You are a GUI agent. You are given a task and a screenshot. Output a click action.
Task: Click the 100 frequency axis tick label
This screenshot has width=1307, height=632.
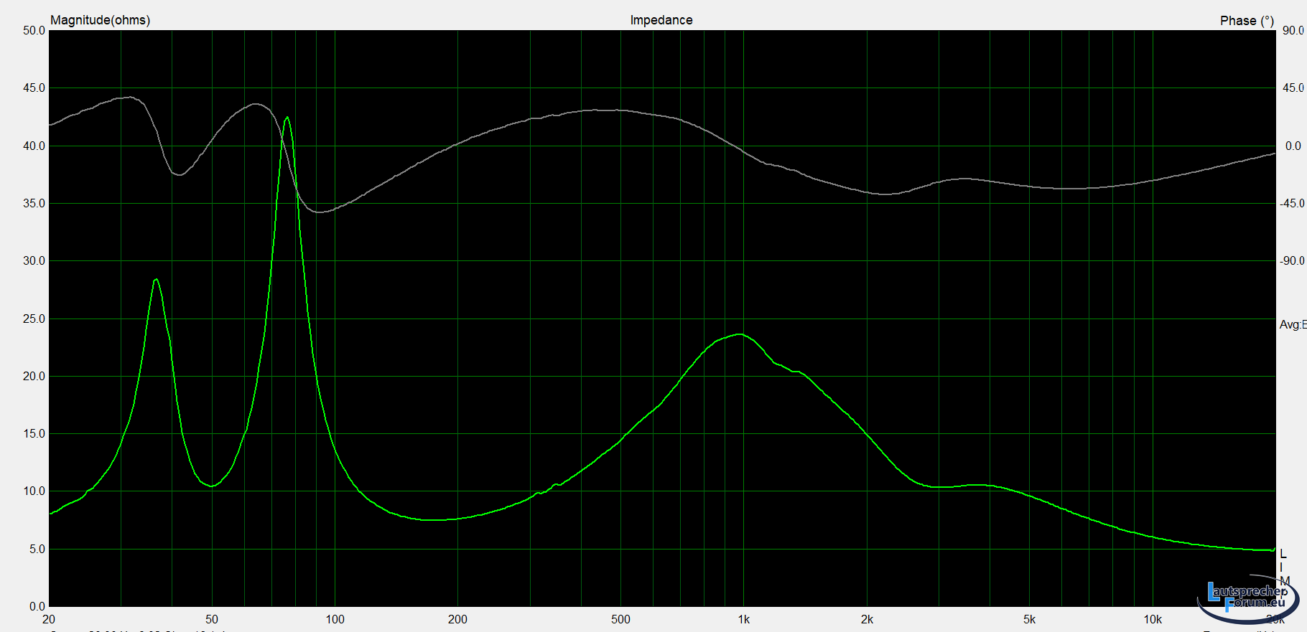pyautogui.click(x=335, y=619)
